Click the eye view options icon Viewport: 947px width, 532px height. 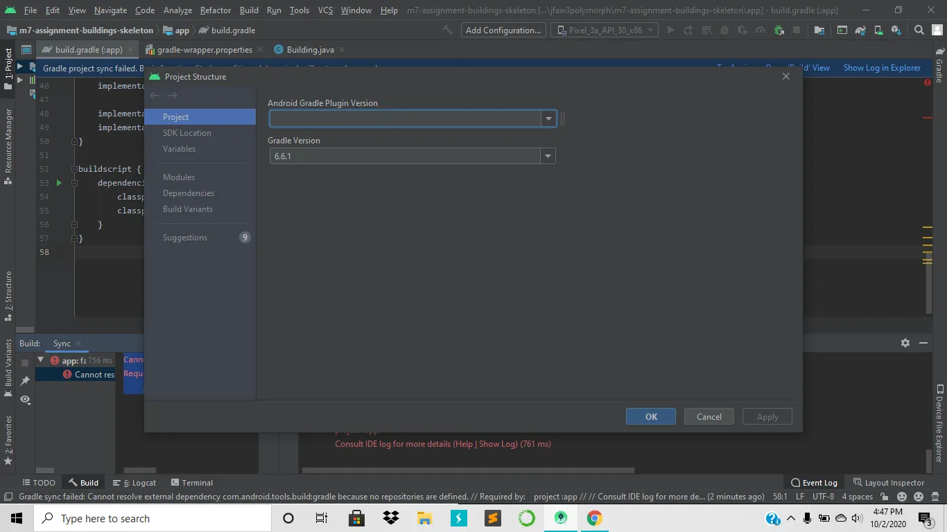click(25, 400)
